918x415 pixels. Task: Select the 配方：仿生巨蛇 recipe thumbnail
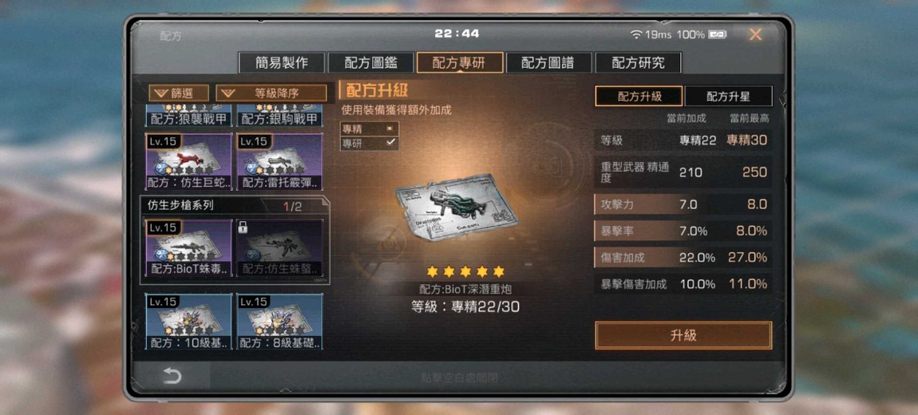[188, 161]
